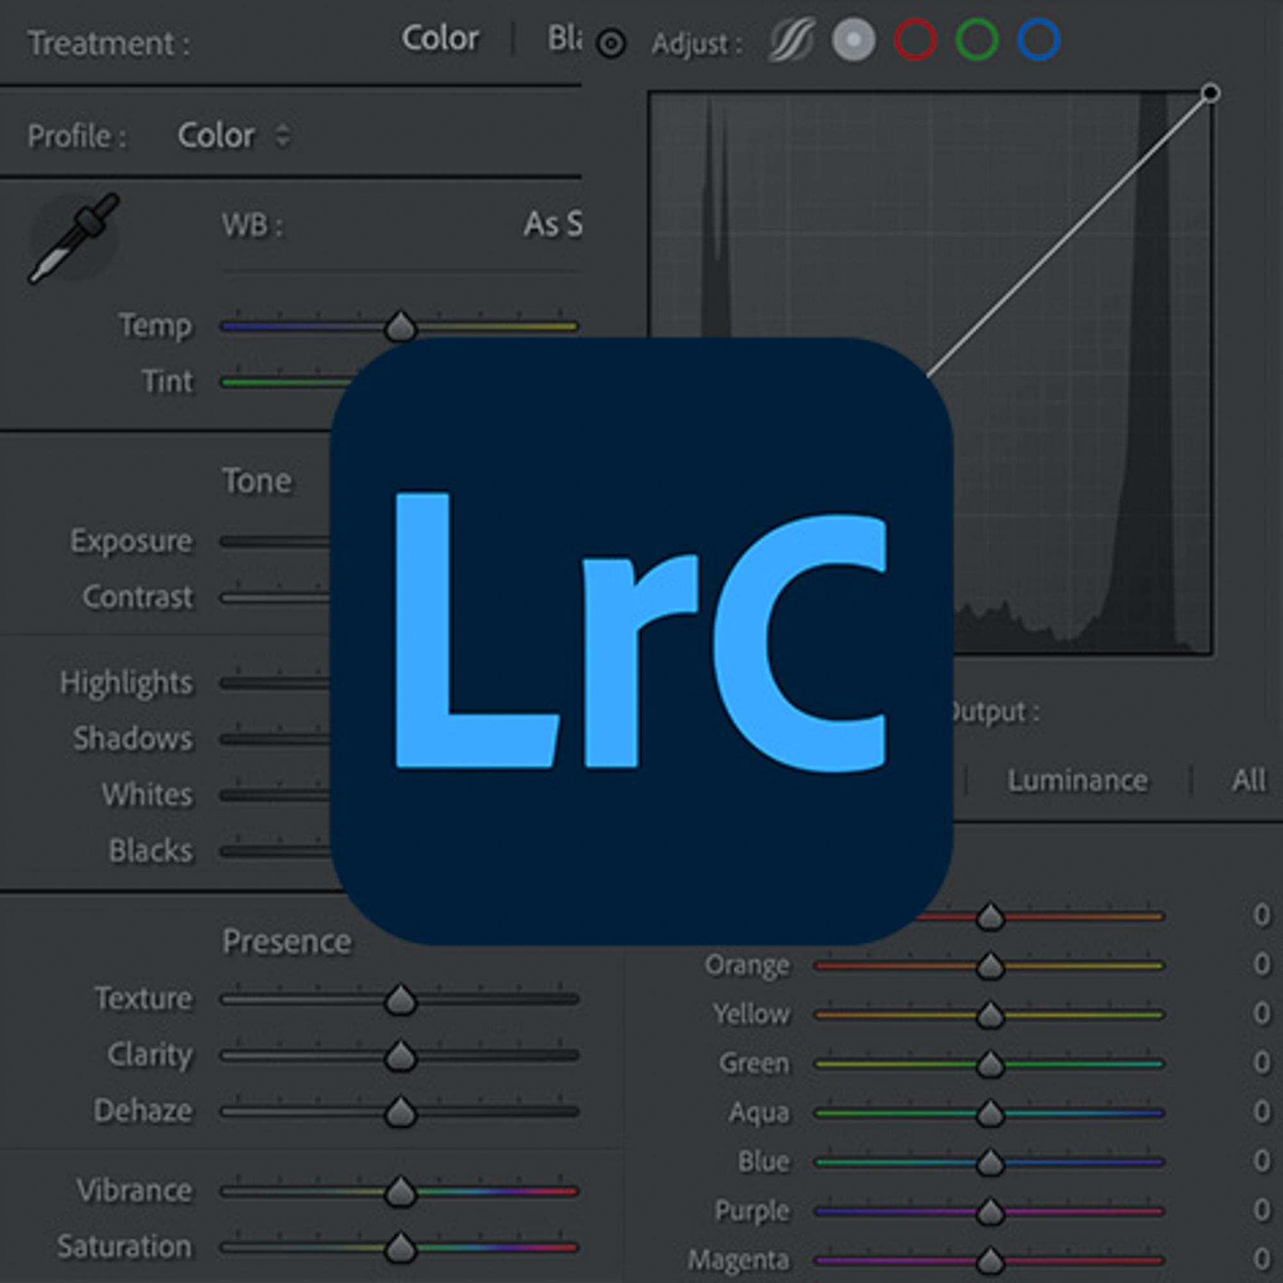Click the Adjust label
This screenshot has width=1283, height=1283.
point(697,44)
